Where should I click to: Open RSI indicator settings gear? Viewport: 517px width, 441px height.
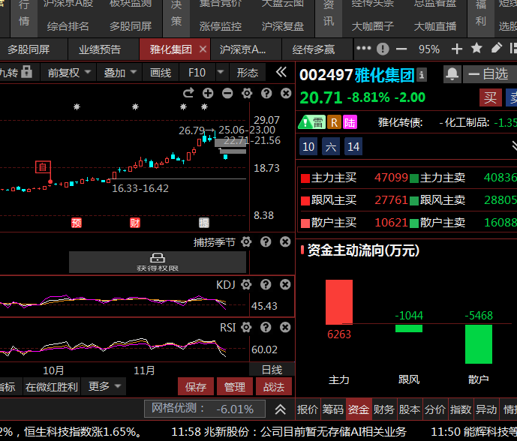pyautogui.click(x=246, y=327)
